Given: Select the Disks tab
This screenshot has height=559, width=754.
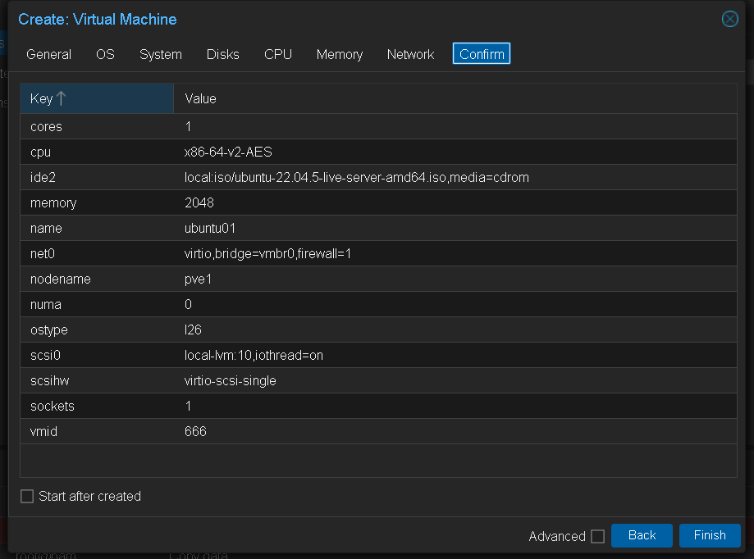Looking at the screenshot, I should tap(223, 54).
